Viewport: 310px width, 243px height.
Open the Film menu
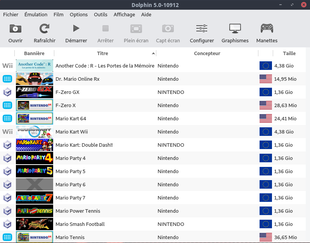click(59, 15)
